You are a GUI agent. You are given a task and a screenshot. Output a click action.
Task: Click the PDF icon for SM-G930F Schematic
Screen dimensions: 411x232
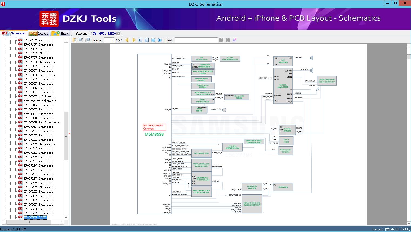(x=20, y=200)
